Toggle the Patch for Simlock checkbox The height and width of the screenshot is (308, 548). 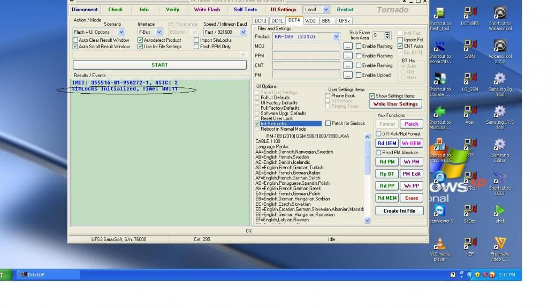328,123
